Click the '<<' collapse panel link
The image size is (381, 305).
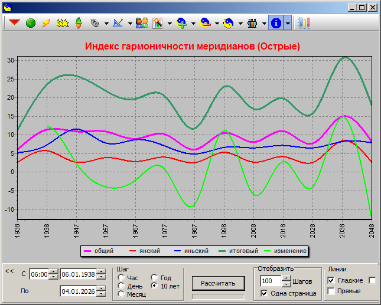click(9, 271)
